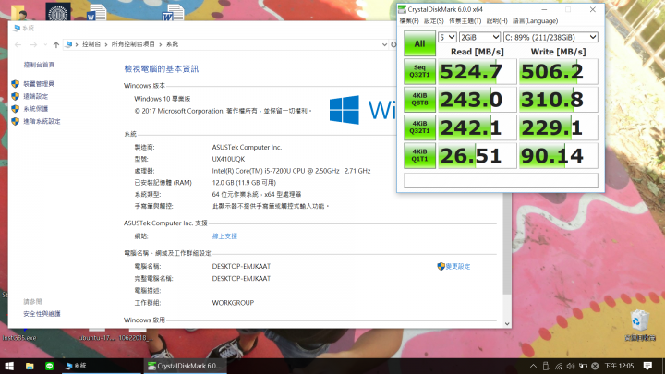The image size is (665, 374).
Task: Click the taskbar clock showing 12:05
Action: [x=619, y=366]
